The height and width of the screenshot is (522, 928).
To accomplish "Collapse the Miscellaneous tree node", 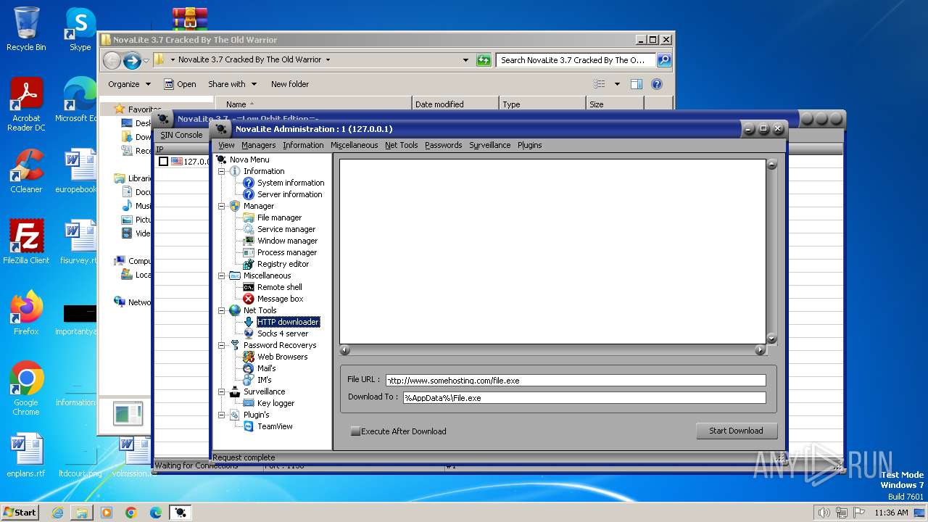I will (x=222, y=275).
